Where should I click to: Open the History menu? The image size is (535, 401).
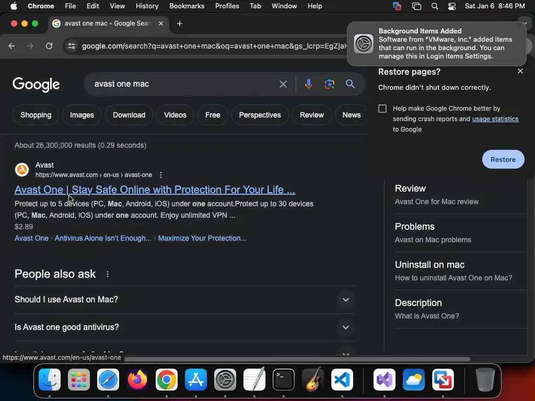pos(147,6)
